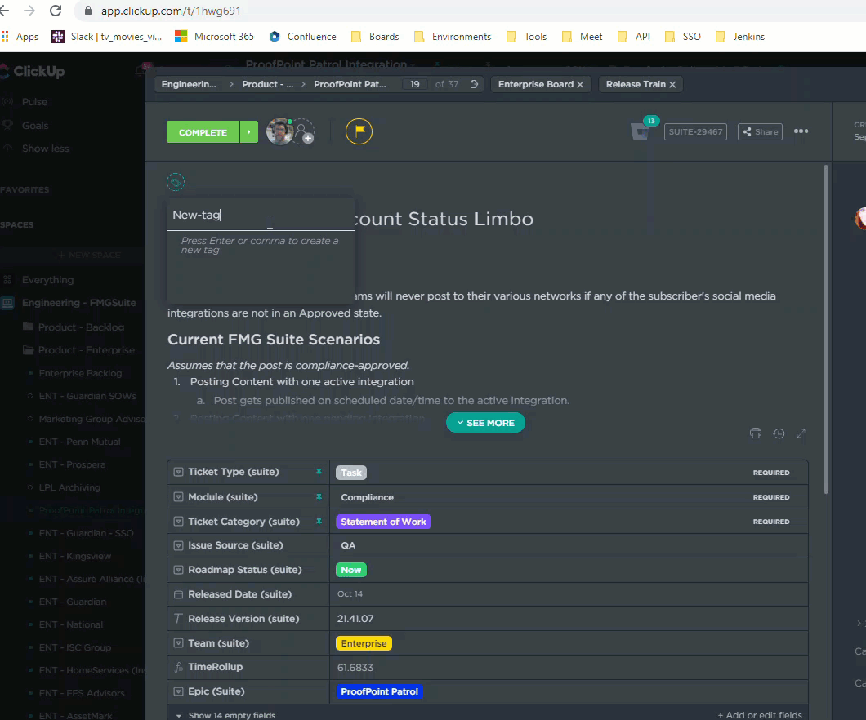Open the SSO bookmark folder
The width and height of the screenshot is (866, 720).
683,37
